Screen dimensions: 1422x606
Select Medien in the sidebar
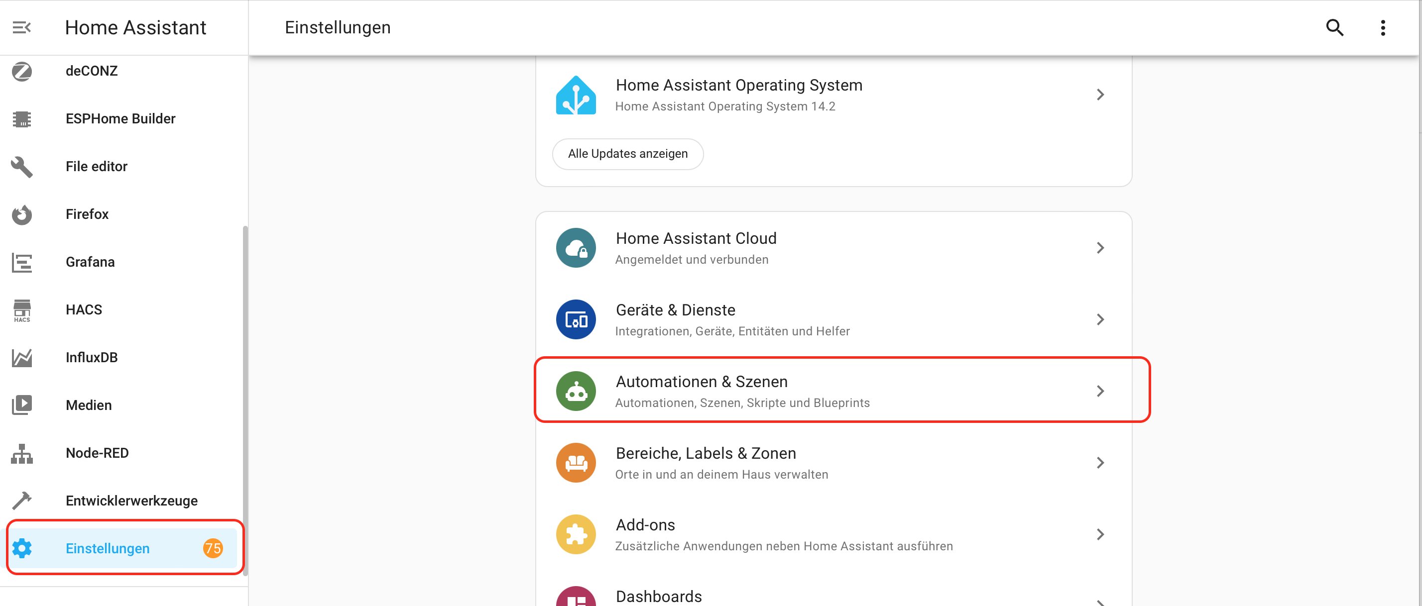click(88, 405)
